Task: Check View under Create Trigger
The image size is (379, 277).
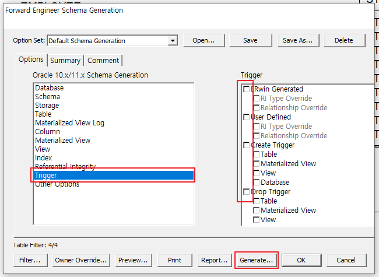Action: [x=256, y=173]
